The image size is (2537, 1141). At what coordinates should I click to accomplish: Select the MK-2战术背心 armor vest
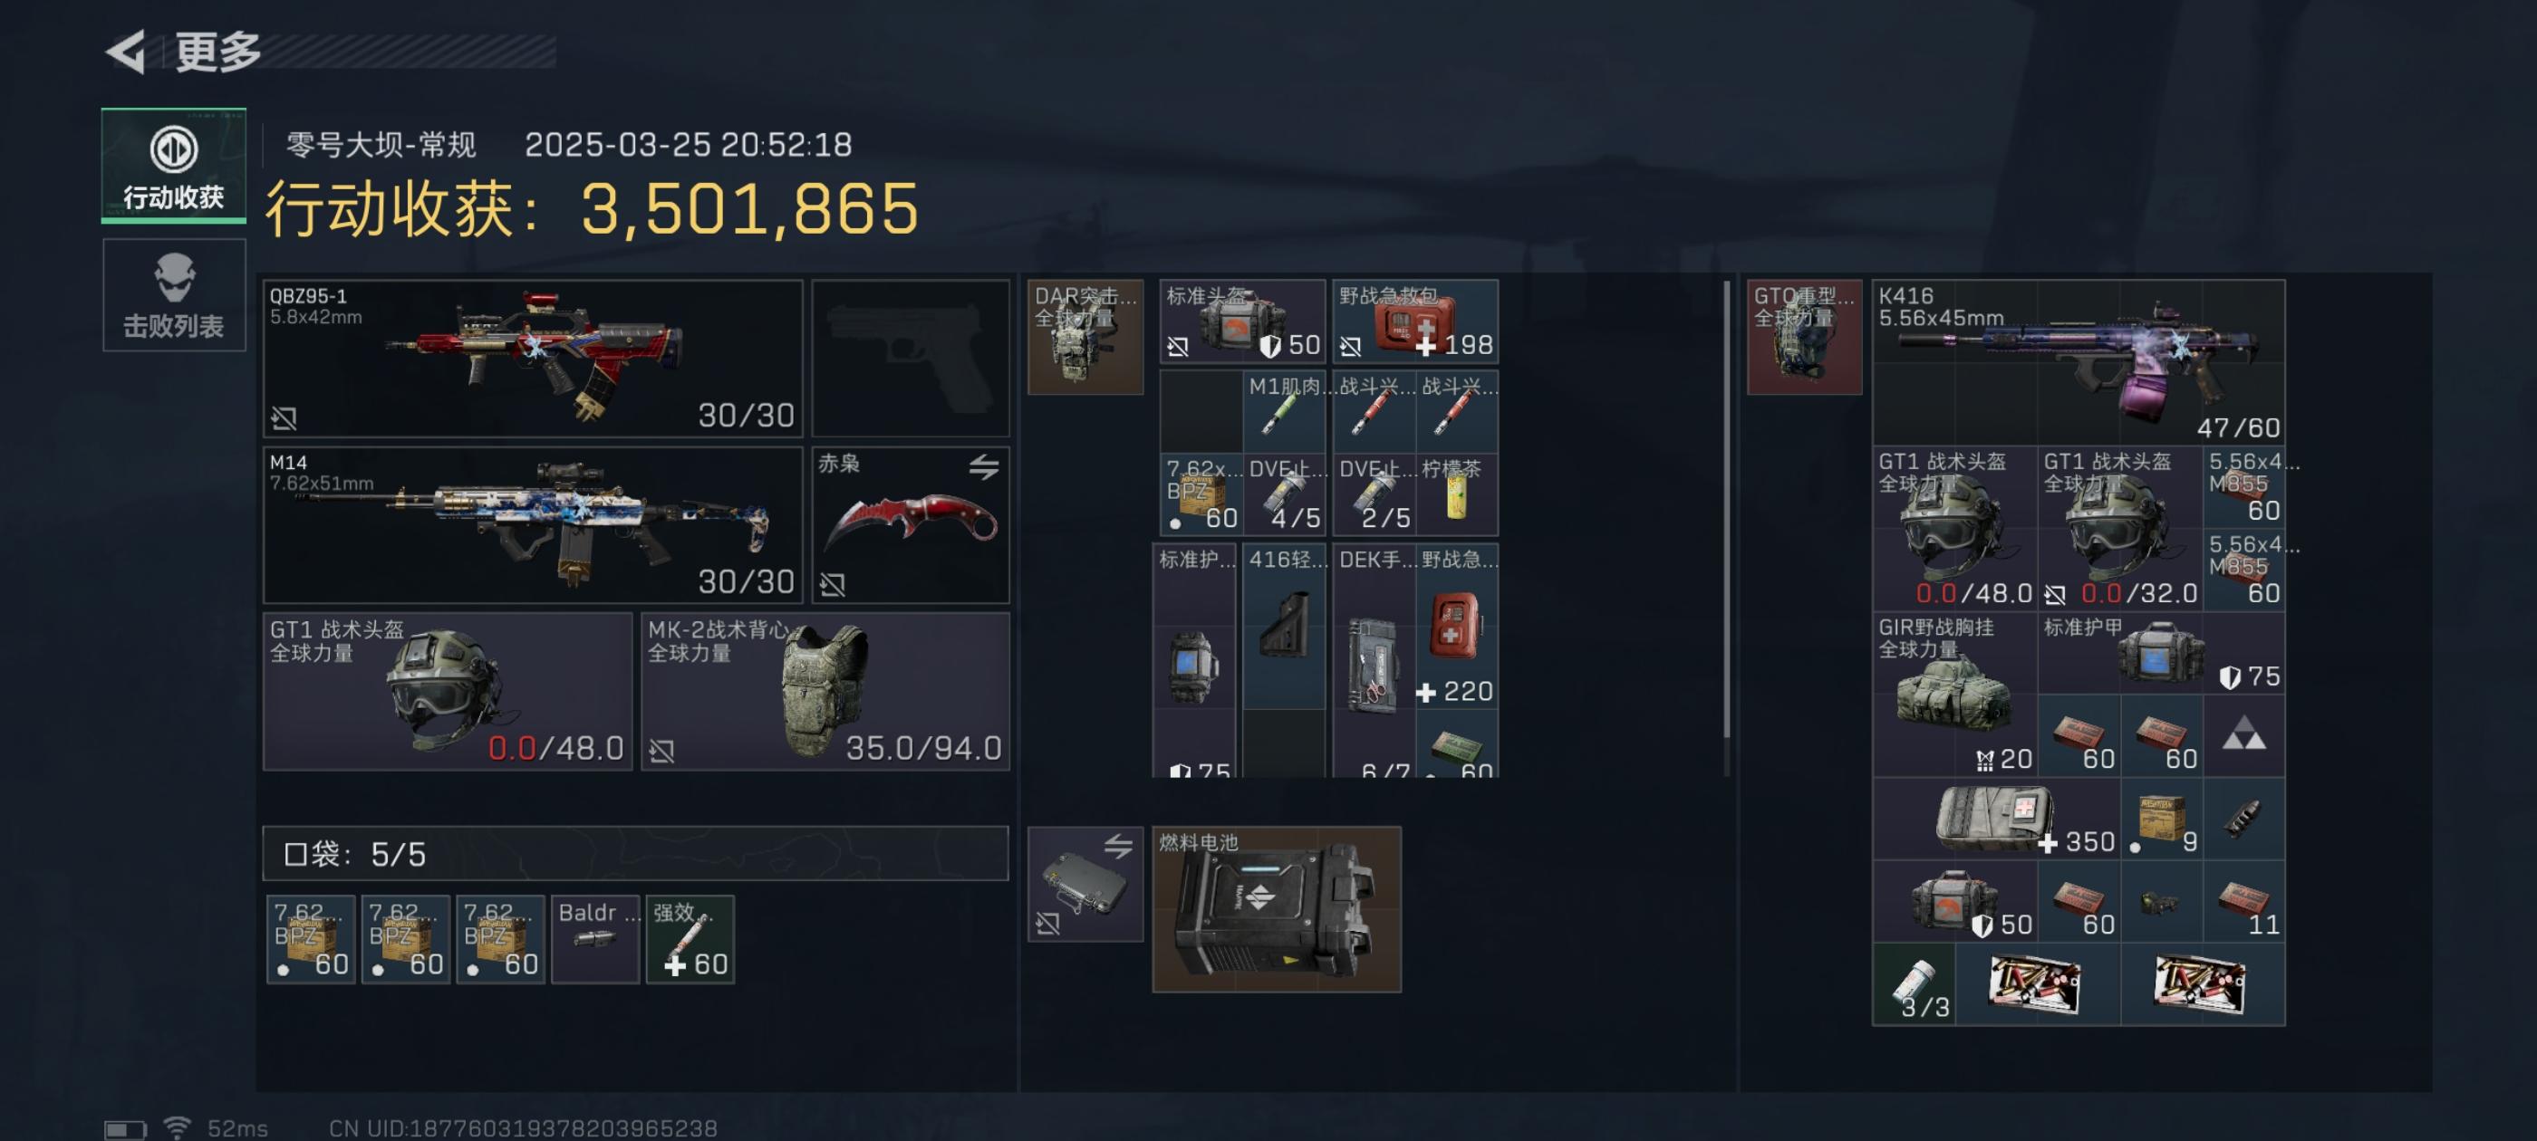coord(825,691)
